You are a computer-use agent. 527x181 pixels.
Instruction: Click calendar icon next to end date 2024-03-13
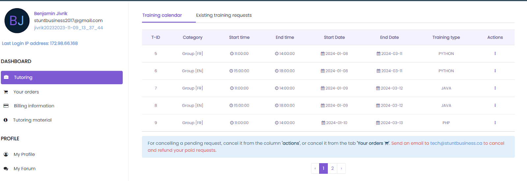(x=378, y=123)
